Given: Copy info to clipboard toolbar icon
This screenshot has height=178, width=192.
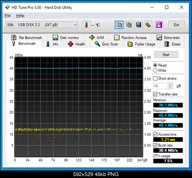Looking at the screenshot, I should [119, 25].
